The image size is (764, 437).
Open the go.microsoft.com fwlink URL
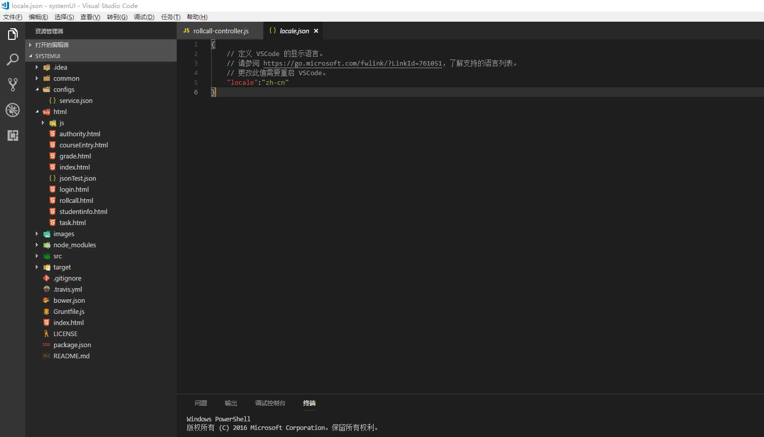tap(352, 64)
